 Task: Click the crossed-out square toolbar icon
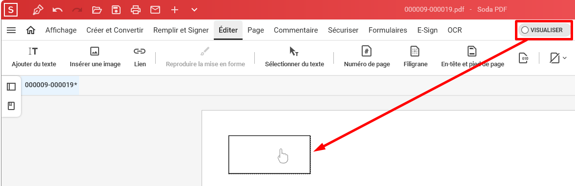click(555, 58)
